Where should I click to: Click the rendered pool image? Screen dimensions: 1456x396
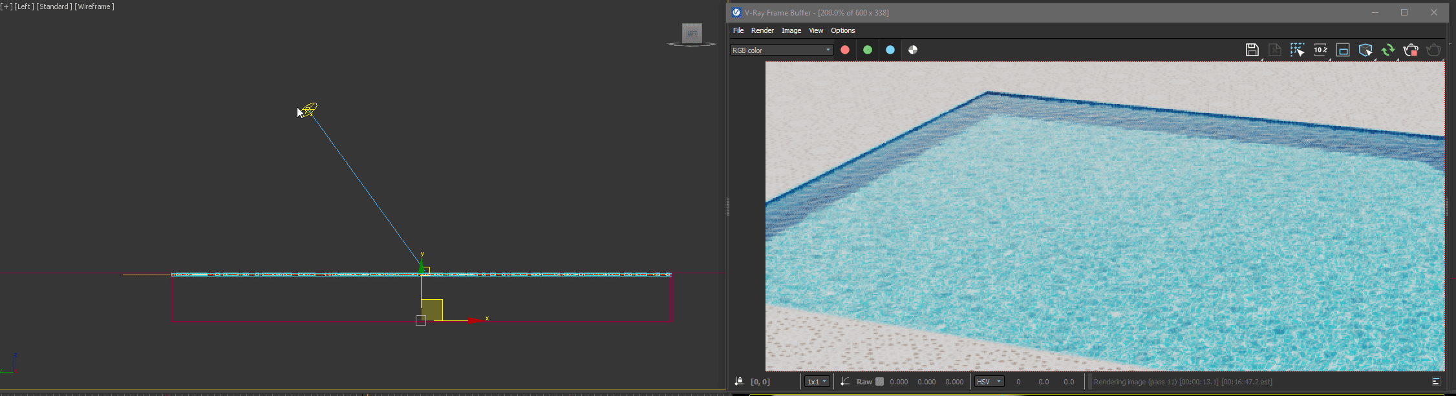(x=1105, y=216)
